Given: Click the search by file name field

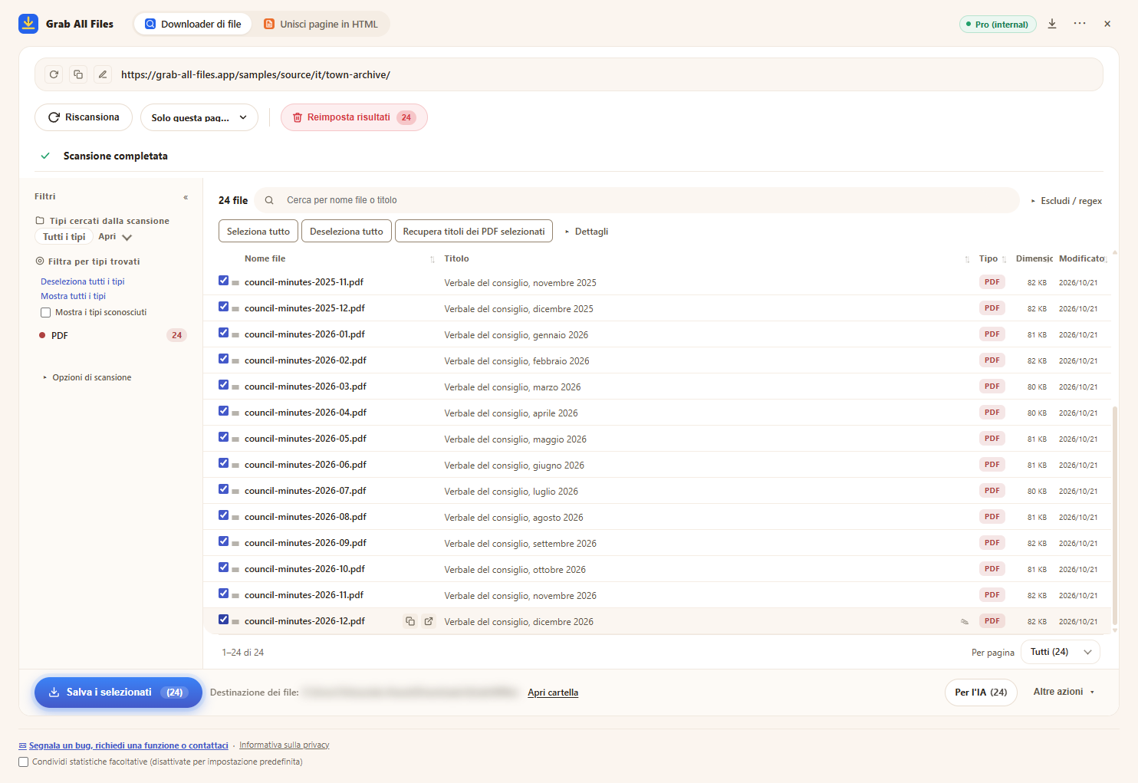Looking at the screenshot, I should coord(636,200).
